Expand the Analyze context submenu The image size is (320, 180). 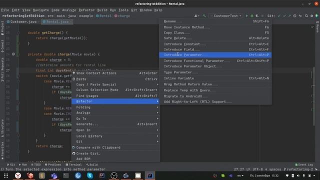(115, 112)
